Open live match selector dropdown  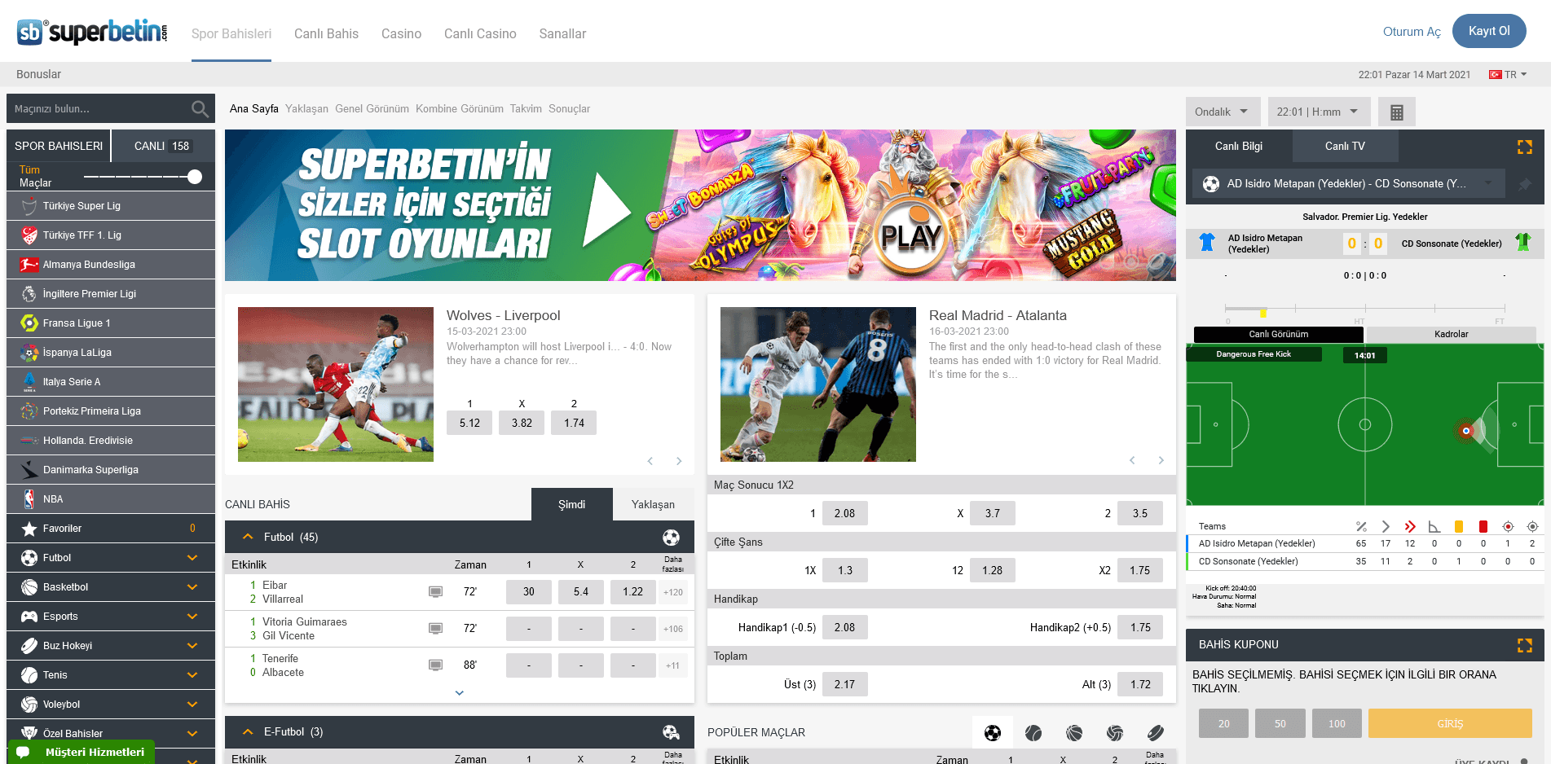pyautogui.click(x=1349, y=184)
